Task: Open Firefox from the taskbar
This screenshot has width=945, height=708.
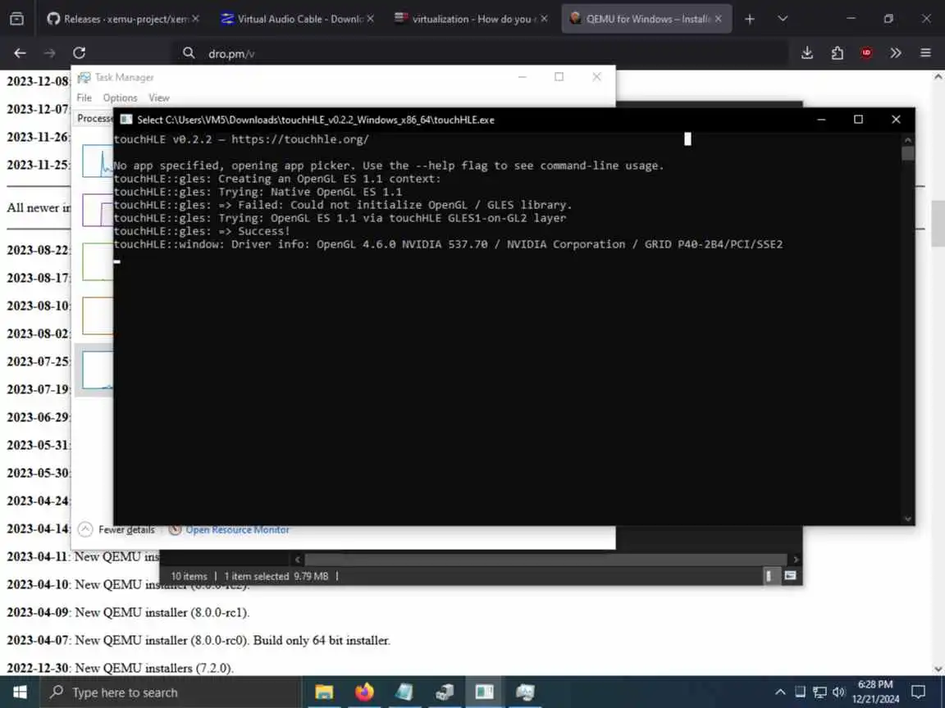Action: pos(364,692)
